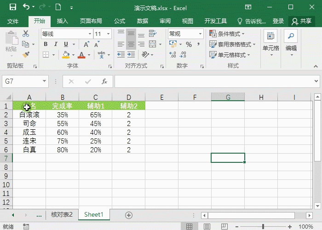Toggle italic formatting
Image resolution: width=322 pixels, height=230 pixels.
[x=56, y=44]
